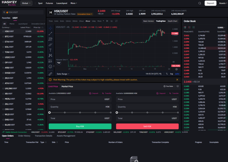Open the Assets dropdown menu
The width and height of the screenshot is (228, 162).
point(223,3)
